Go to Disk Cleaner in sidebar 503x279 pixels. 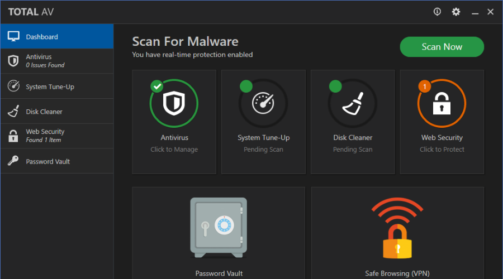(x=57, y=111)
